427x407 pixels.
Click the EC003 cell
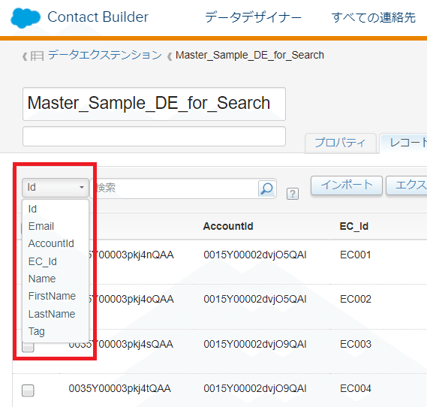pyautogui.click(x=356, y=344)
